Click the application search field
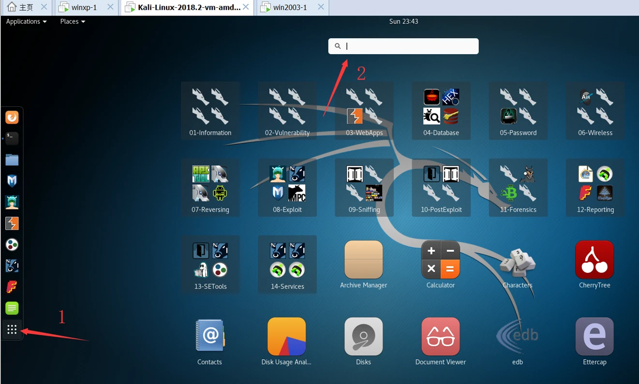Screen dimensions: 639x384 point(403,46)
